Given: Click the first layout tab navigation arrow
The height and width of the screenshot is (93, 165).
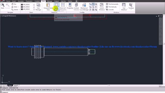Looking at the screenshot, I should coord(1,86).
